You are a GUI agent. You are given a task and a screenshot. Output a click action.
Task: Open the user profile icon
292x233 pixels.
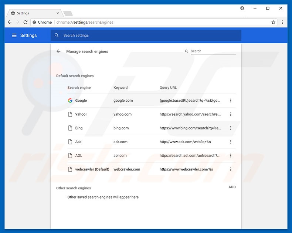coord(242,8)
